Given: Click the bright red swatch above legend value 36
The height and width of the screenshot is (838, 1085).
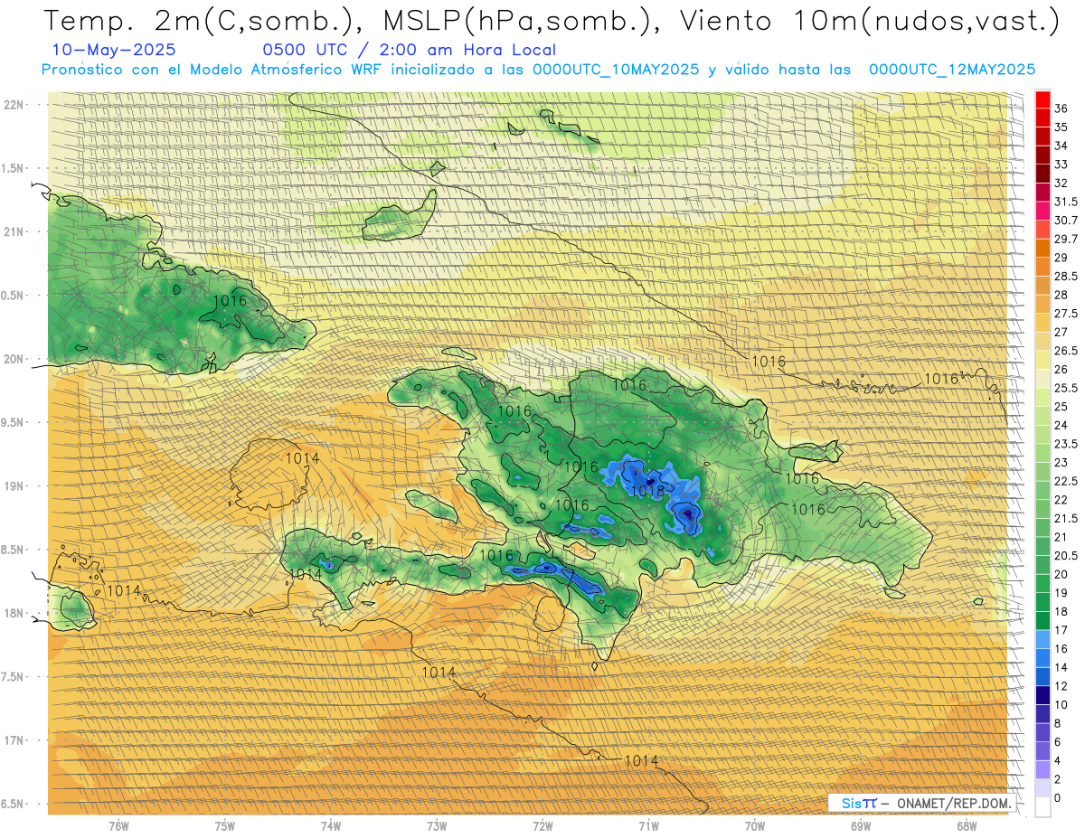Looking at the screenshot, I should 1043,99.
